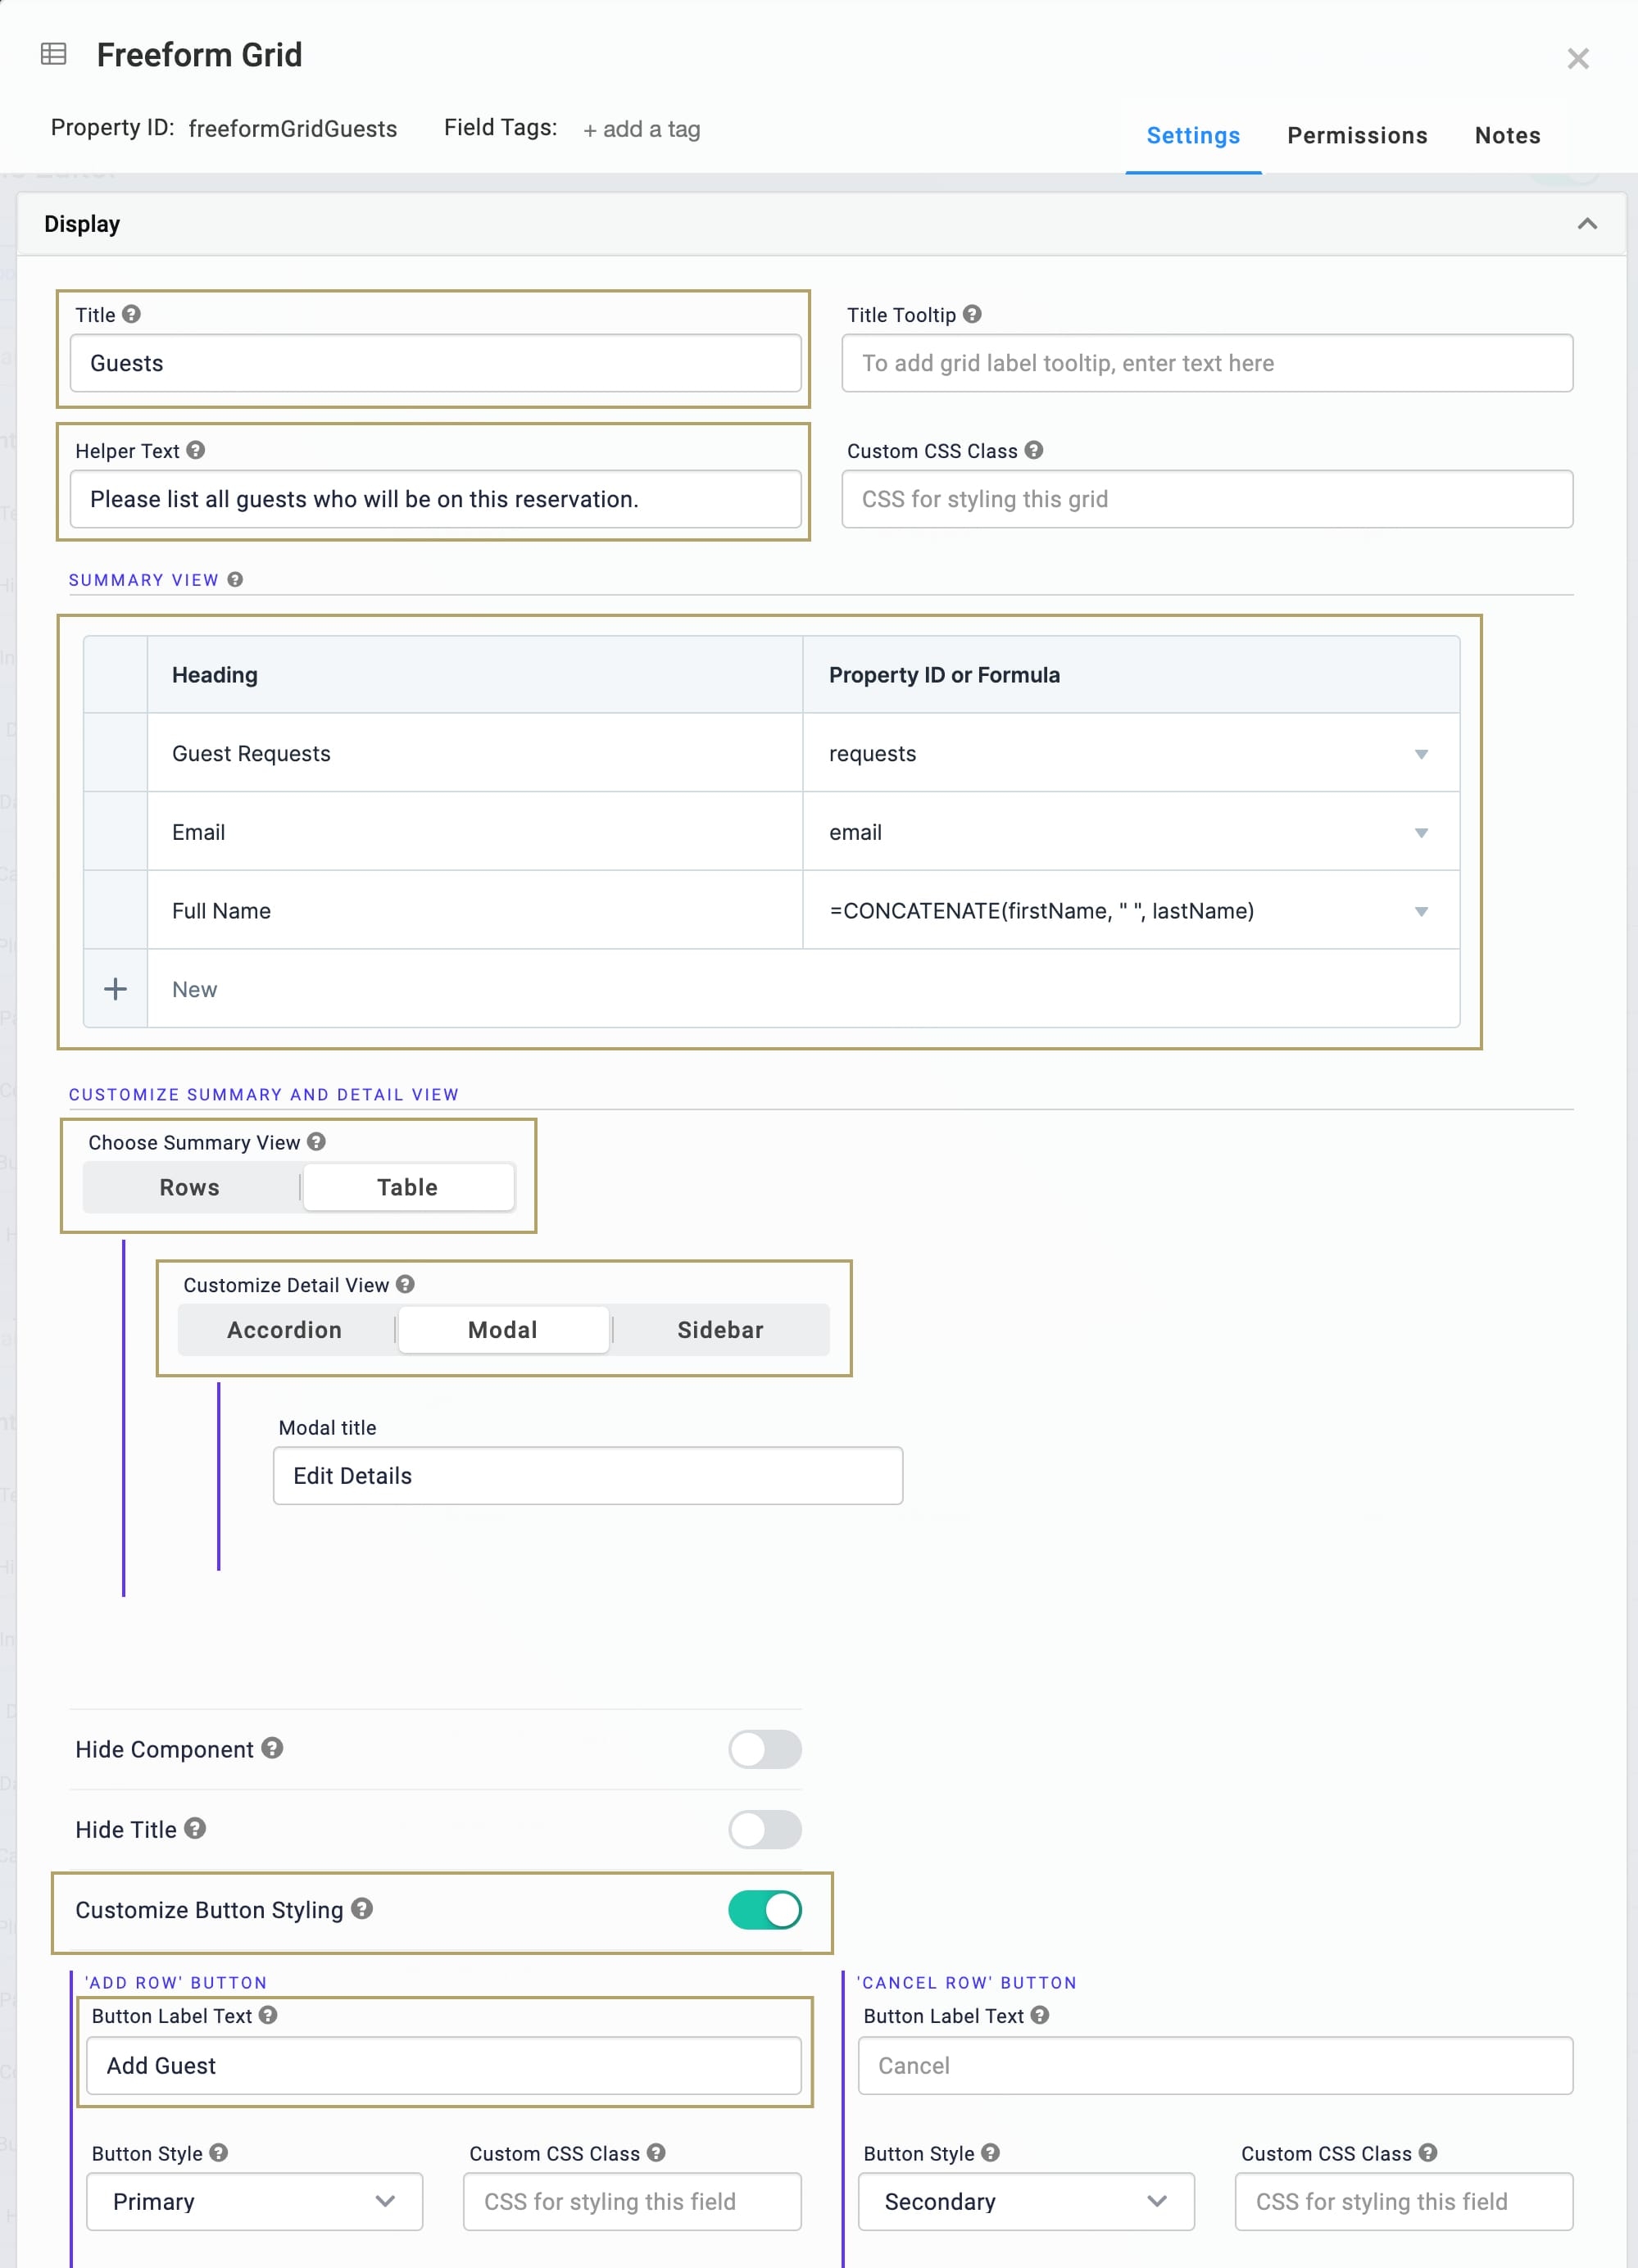Viewport: 1638px width, 2268px height.
Task: Open help icon for Cancel Row Custom CSS Class
Action: [1428, 2153]
